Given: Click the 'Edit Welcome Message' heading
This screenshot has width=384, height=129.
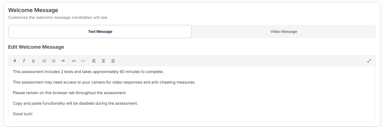Looking at the screenshot, I should [36, 47].
